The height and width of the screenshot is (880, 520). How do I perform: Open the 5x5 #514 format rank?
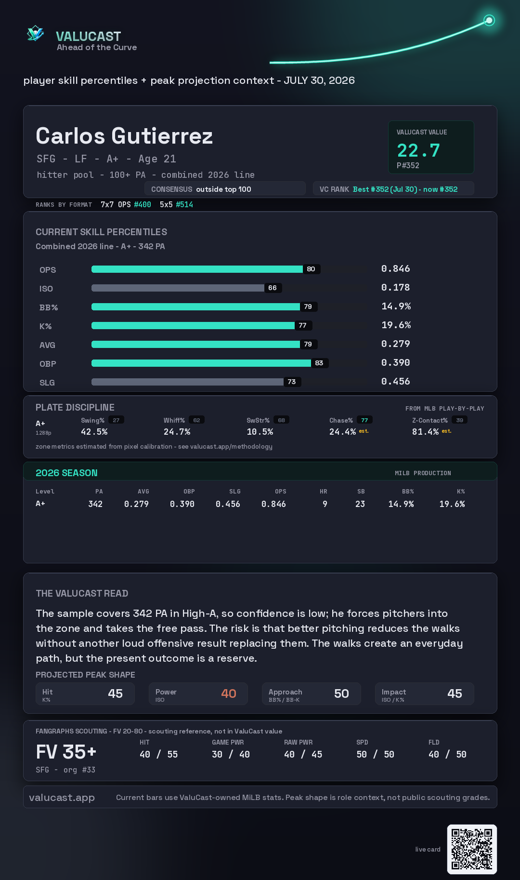click(176, 204)
